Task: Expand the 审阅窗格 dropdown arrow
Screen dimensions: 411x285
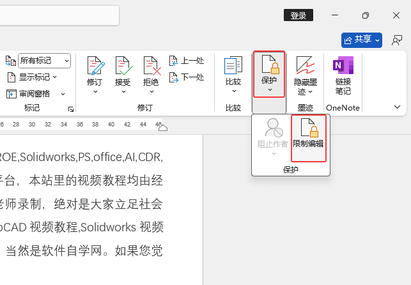Action: click(x=63, y=94)
